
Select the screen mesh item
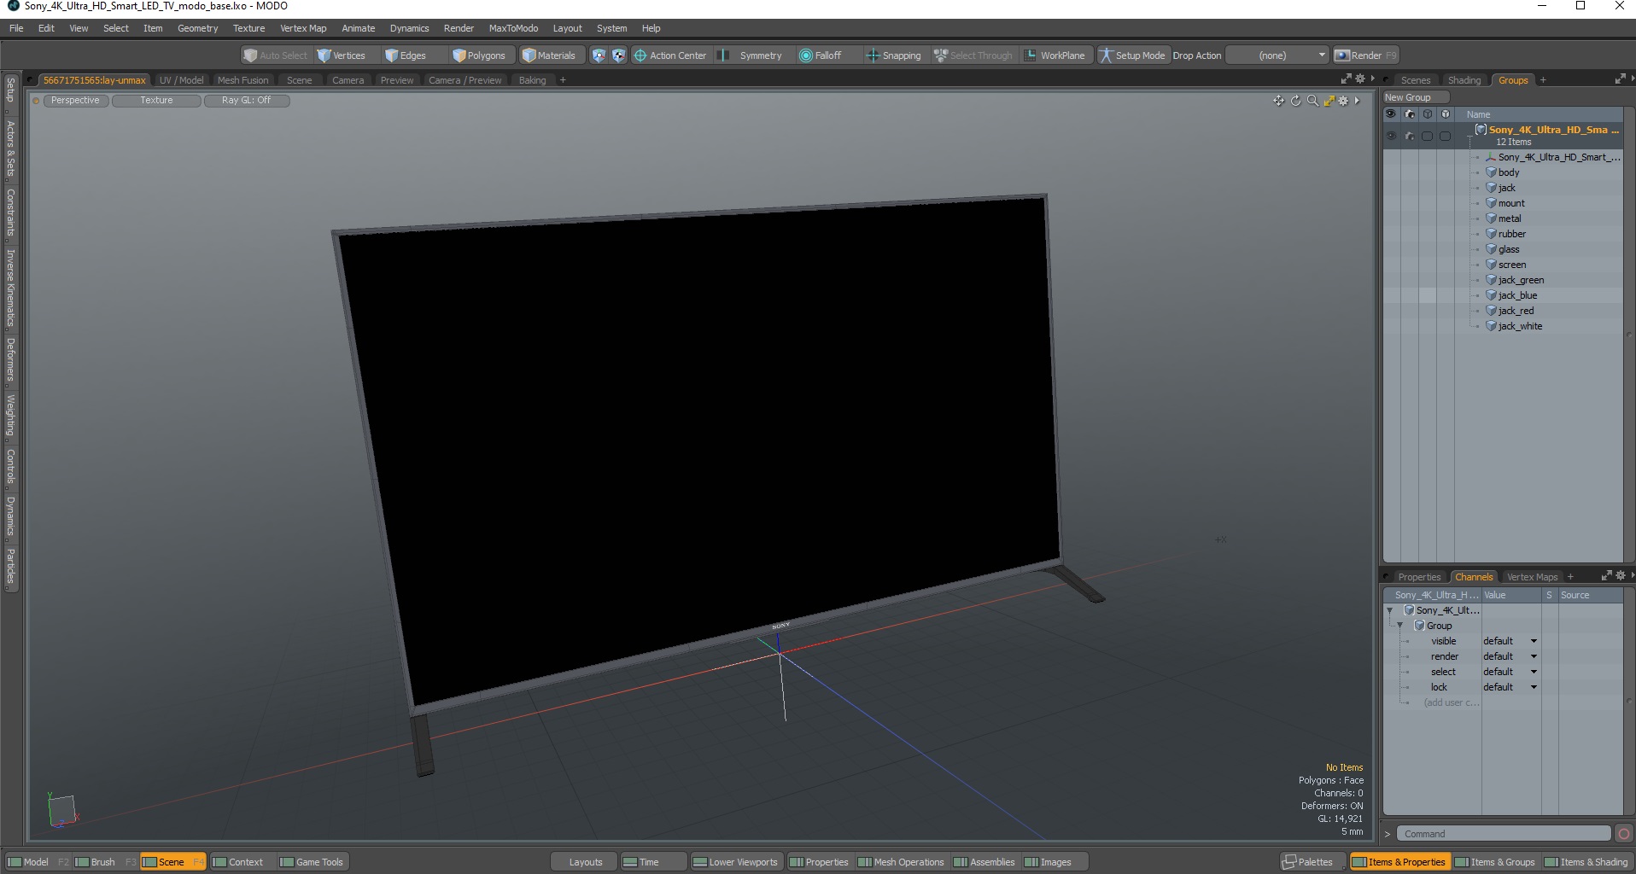point(1511,265)
